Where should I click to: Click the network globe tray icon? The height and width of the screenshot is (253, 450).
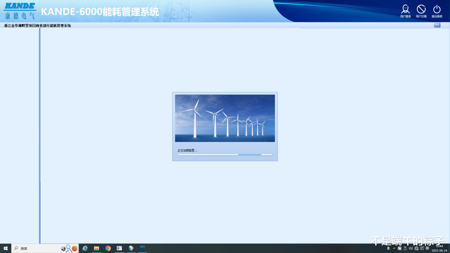pyautogui.click(x=416, y=248)
